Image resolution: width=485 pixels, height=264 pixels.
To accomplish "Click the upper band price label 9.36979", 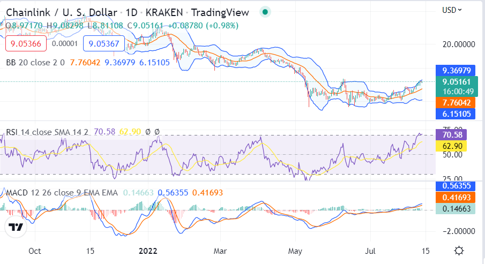I will click(456, 71).
